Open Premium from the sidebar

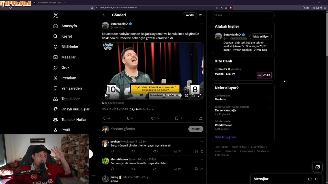point(65,78)
